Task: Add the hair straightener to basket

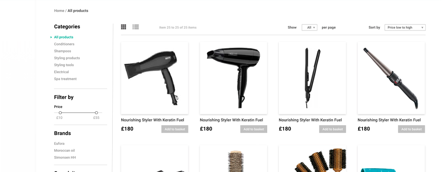Action: [333, 129]
